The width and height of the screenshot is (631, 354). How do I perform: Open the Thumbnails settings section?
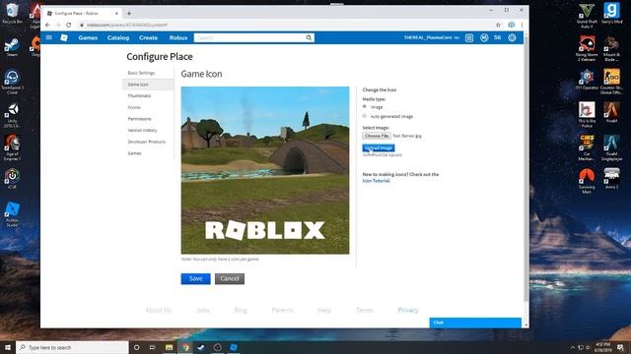coord(139,96)
